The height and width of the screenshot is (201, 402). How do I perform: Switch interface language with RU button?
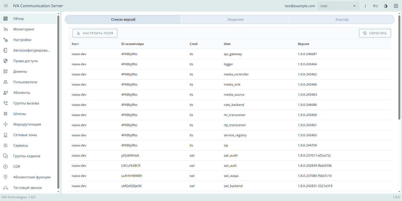pyautogui.click(x=375, y=6)
